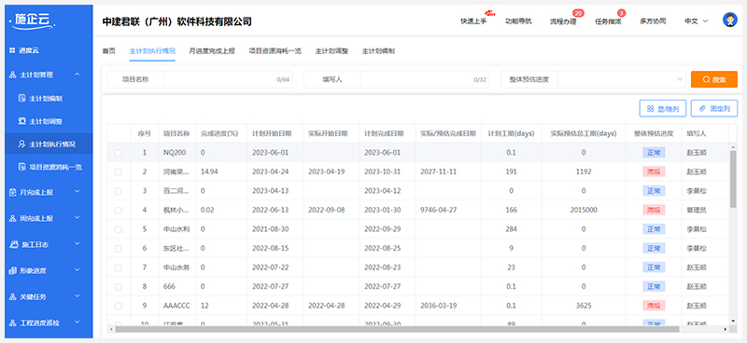Expand the 周完成上报 sidebar group chevron

click(78, 218)
